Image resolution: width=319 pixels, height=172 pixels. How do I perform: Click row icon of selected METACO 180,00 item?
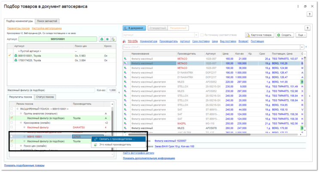(125, 63)
